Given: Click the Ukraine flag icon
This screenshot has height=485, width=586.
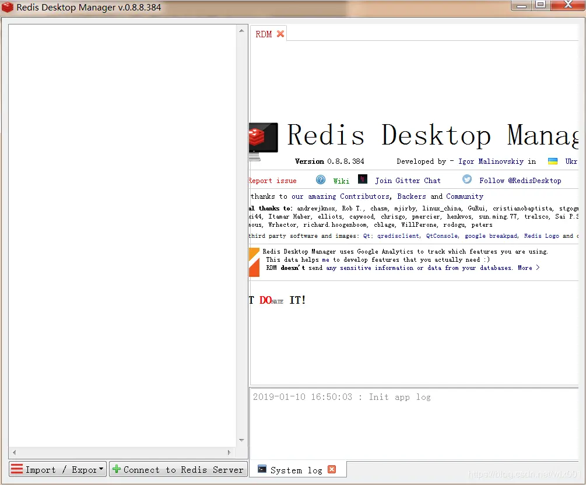Looking at the screenshot, I should click(553, 161).
